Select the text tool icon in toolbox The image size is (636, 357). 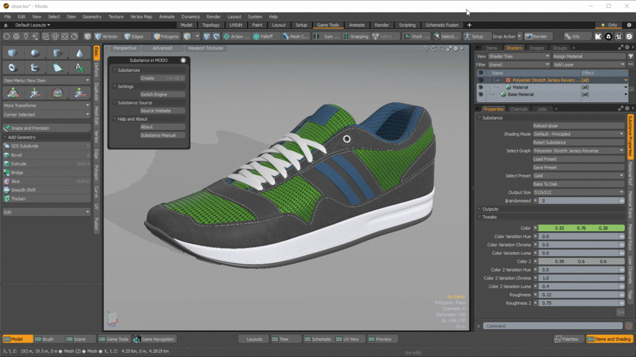click(79, 68)
